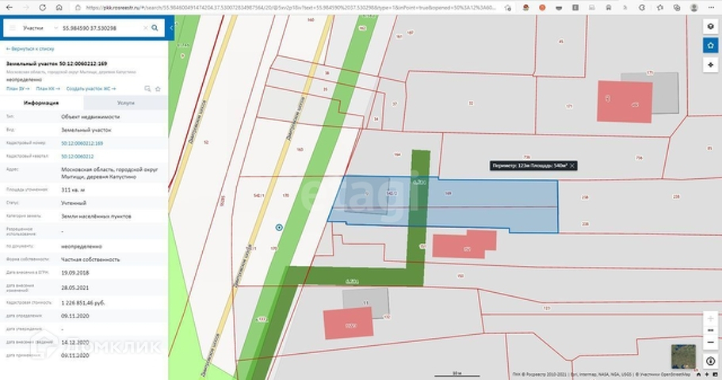Add the parcel to favorites with the star
Image resolution: width=722 pixels, height=380 pixels.
coord(158,89)
